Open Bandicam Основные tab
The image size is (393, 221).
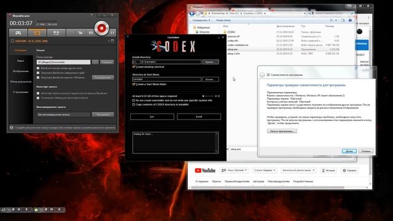(20, 50)
